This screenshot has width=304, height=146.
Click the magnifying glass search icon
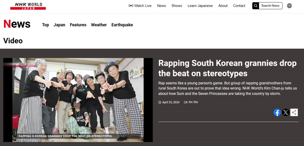click(256, 6)
